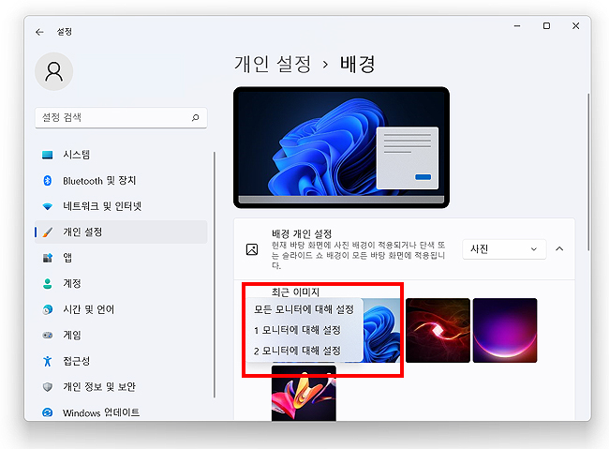Choose 2 모니터에 대해 설정 menu item
This screenshot has width=609, height=449.
[x=304, y=351]
